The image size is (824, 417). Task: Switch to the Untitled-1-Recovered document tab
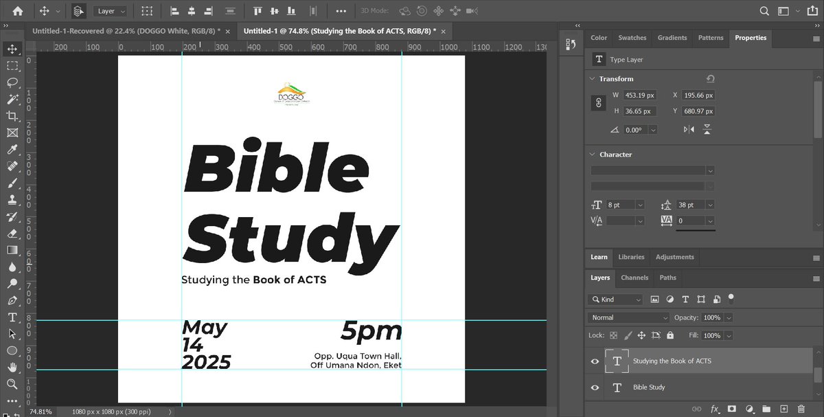click(x=128, y=31)
